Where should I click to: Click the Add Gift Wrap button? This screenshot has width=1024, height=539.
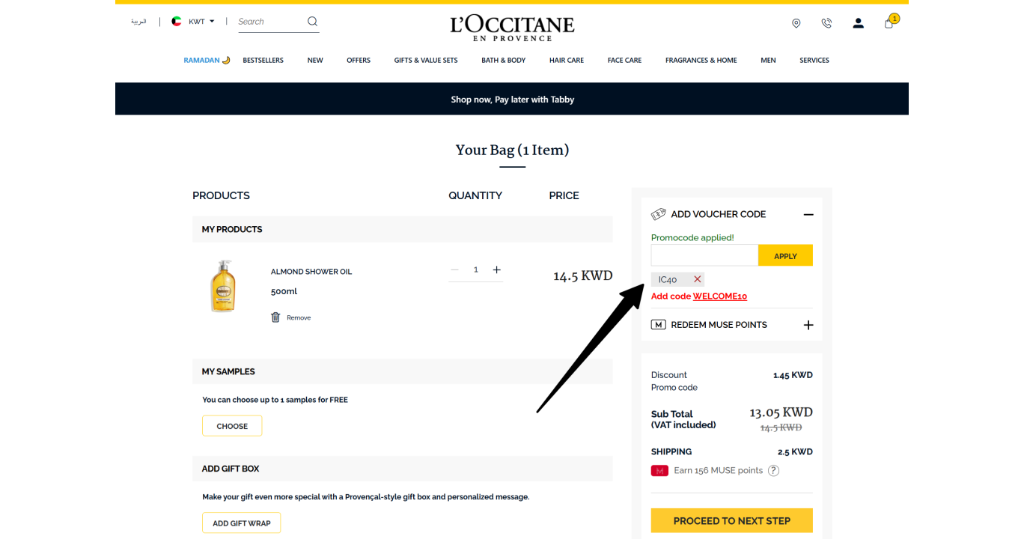241,523
